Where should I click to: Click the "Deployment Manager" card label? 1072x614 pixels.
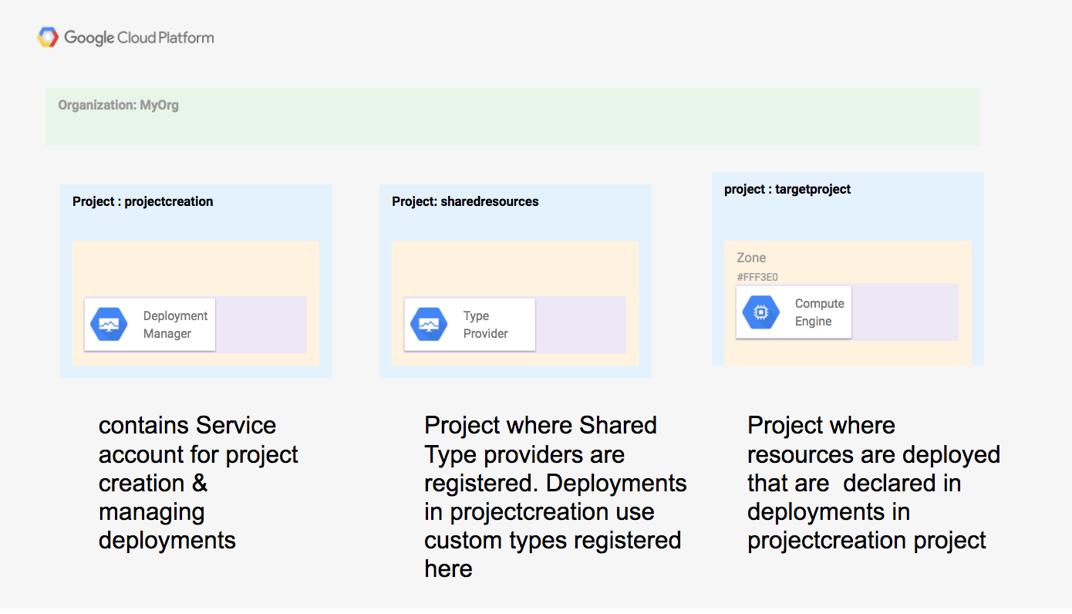point(175,325)
